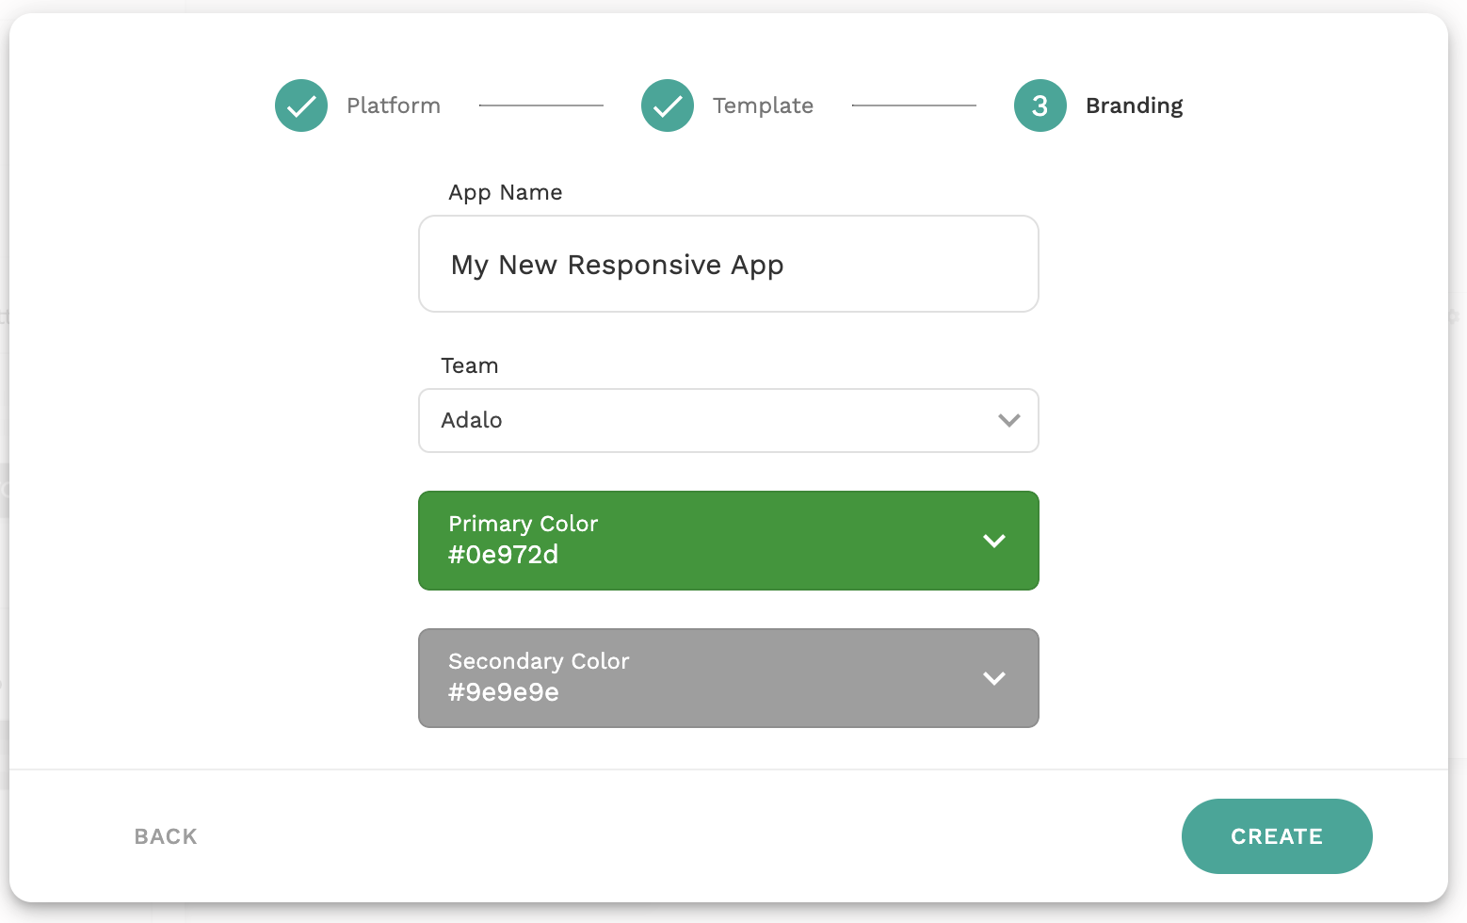The width and height of the screenshot is (1467, 923).
Task: Select the Branding step label
Action: tap(1134, 105)
